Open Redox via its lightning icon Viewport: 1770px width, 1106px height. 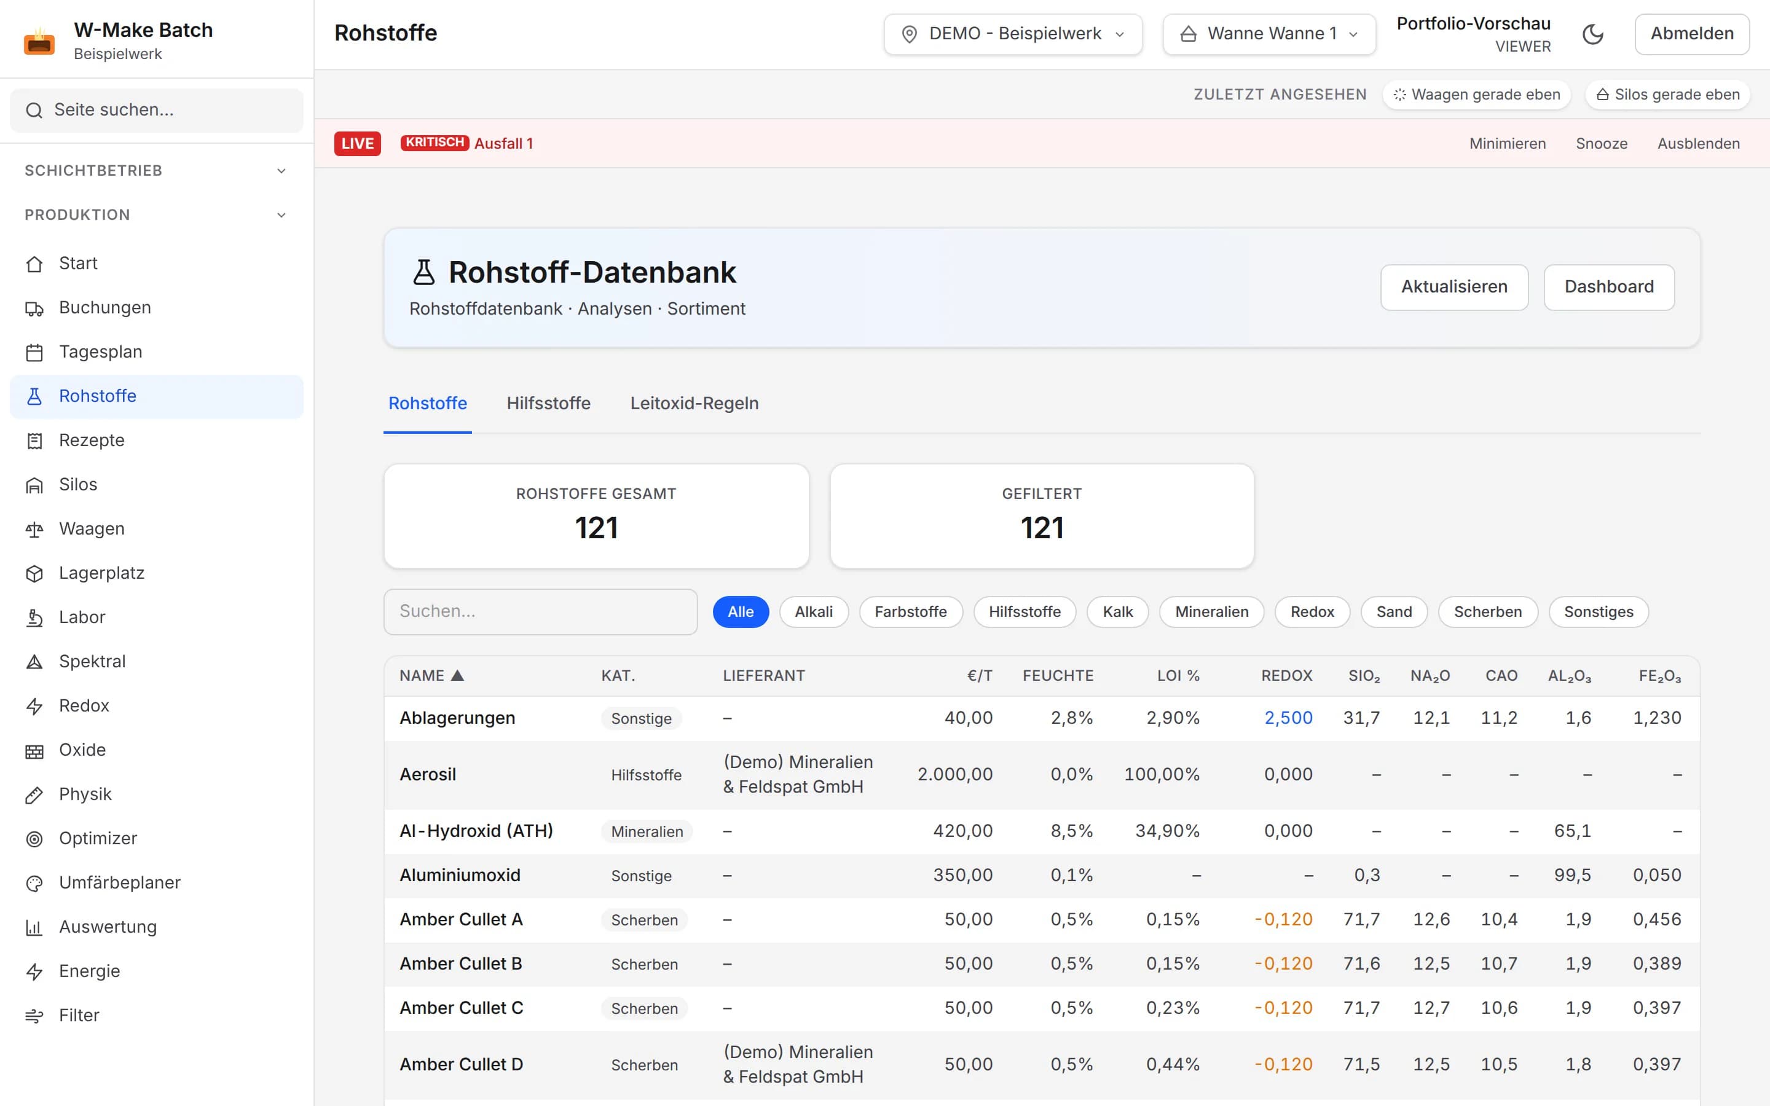pos(34,707)
